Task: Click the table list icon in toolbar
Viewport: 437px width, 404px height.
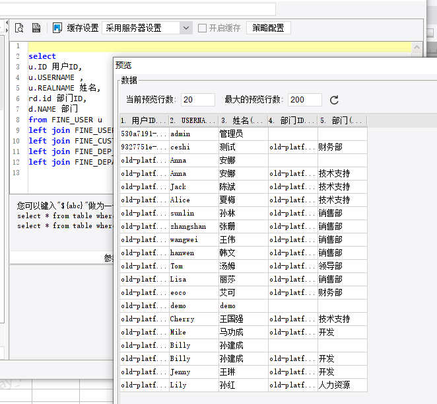Action: [36, 28]
